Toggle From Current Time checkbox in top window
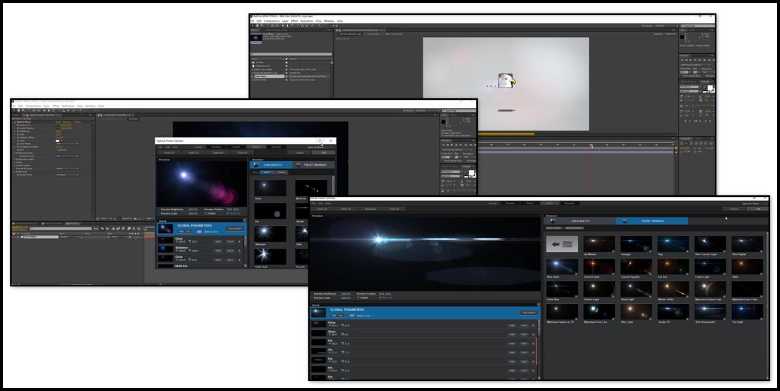This screenshot has width=780, height=391. pos(682,76)
